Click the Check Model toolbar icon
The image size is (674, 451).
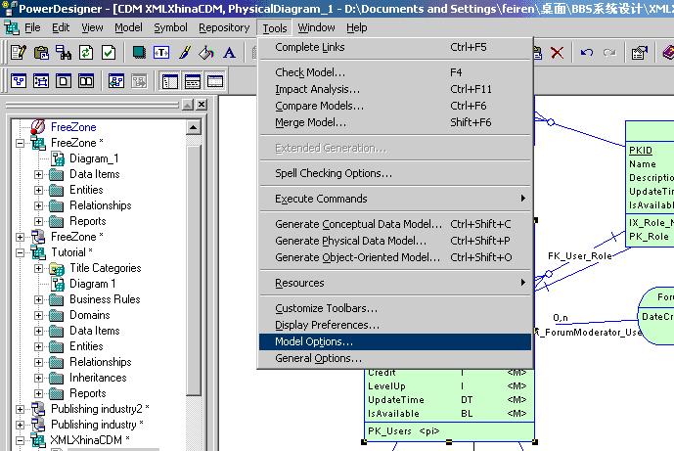point(109,52)
